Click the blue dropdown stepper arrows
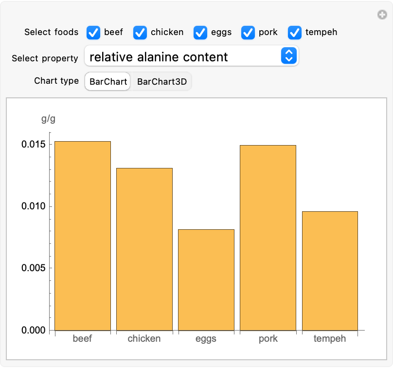Screen dimensions: 393x369 288,56
